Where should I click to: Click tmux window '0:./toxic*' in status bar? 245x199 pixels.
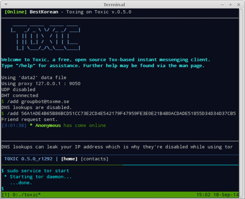[x=27, y=195]
